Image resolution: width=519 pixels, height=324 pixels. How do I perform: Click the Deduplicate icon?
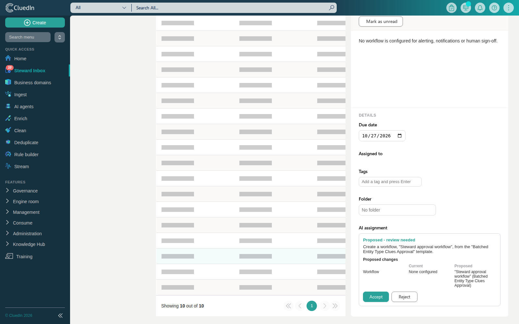8,142
